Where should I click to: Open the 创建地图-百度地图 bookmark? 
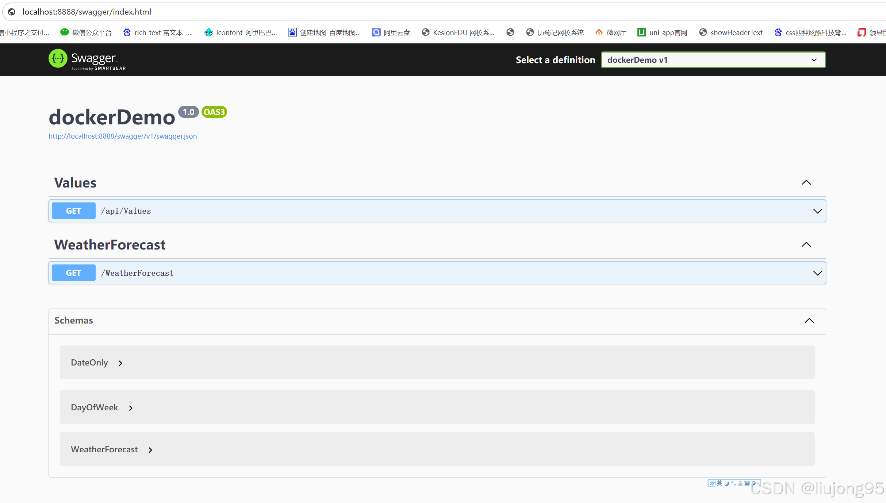(325, 32)
